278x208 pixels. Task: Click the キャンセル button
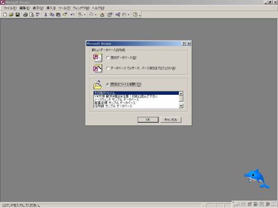coord(171,120)
